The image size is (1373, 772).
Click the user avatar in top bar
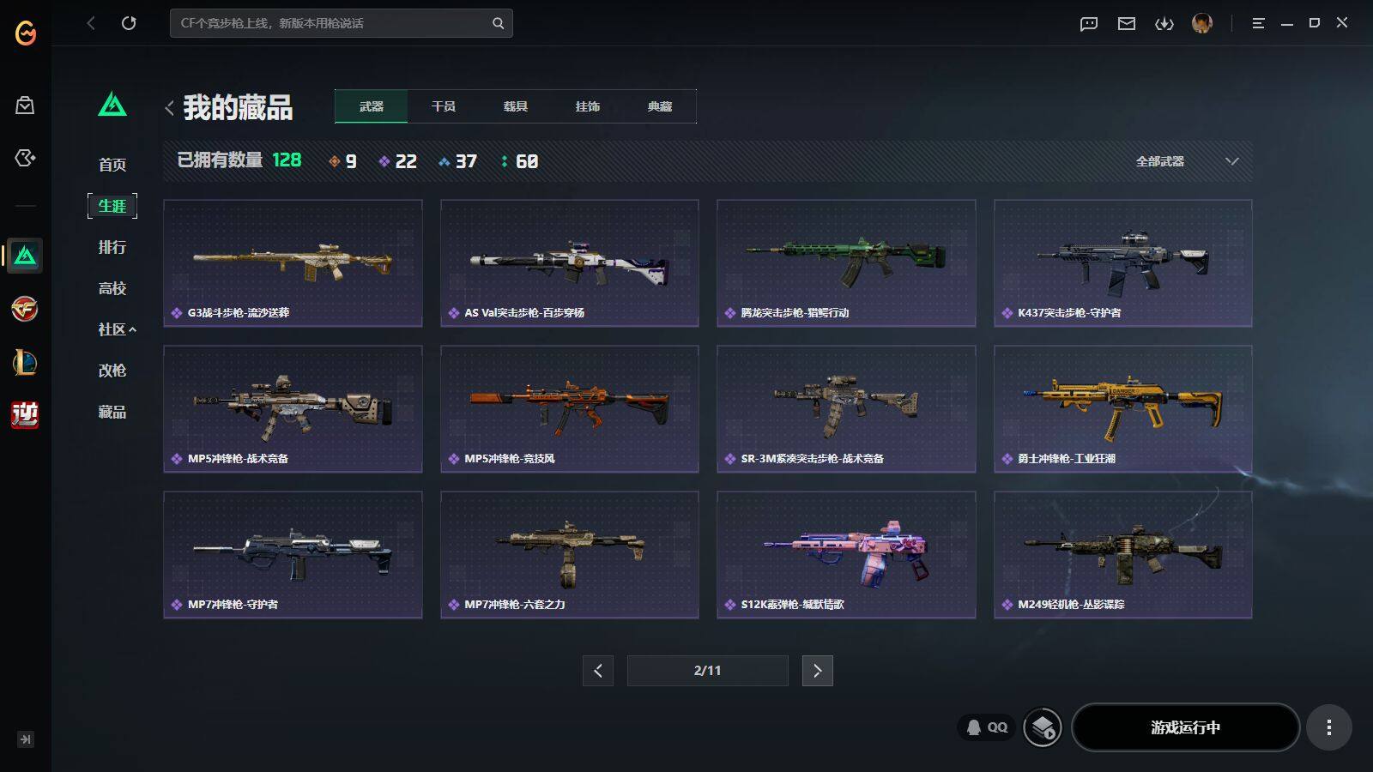point(1202,23)
